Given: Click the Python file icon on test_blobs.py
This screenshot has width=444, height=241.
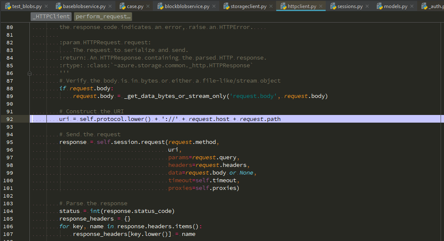Looking at the screenshot, I should [8, 6].
